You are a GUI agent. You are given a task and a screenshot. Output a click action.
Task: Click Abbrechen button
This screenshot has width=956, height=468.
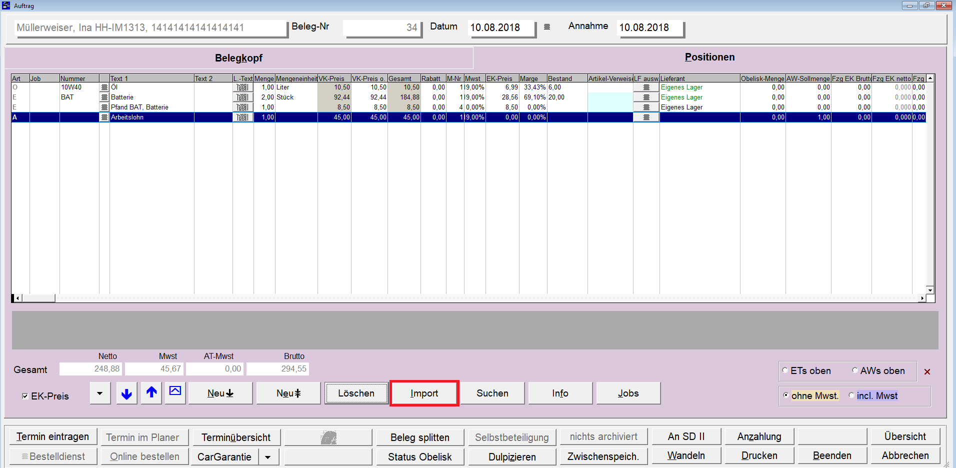coord(905,455)
